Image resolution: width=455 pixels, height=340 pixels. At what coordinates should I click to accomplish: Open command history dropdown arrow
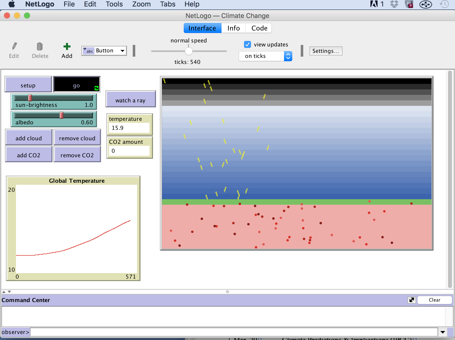443,332
